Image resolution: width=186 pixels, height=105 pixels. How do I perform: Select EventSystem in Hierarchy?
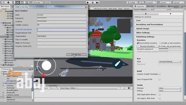(12, 90)
